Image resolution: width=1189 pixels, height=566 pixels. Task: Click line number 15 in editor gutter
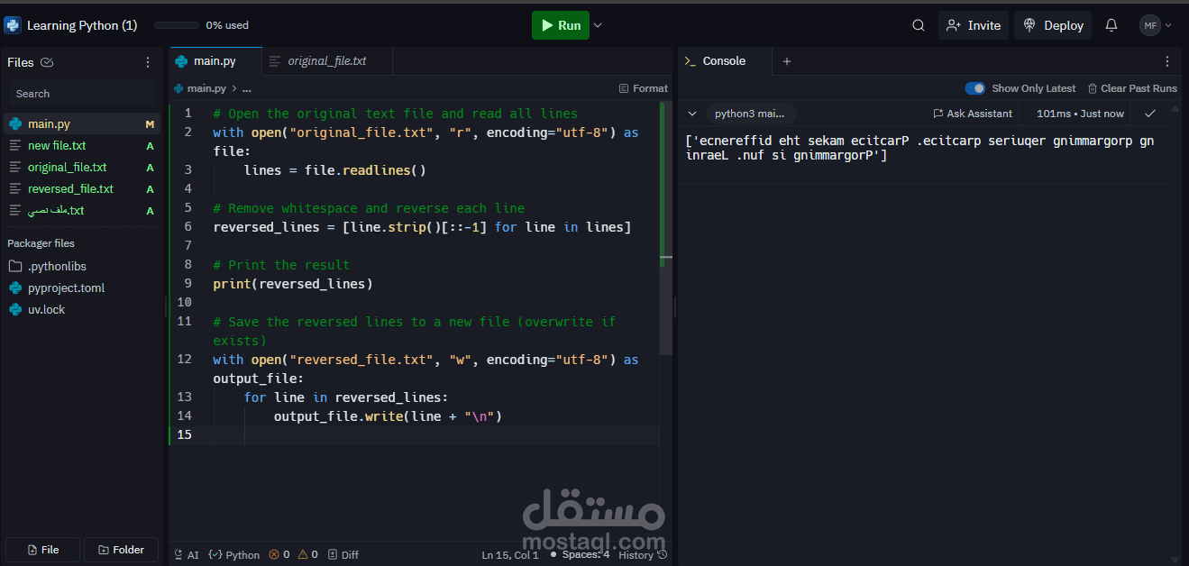coord(184,435)
